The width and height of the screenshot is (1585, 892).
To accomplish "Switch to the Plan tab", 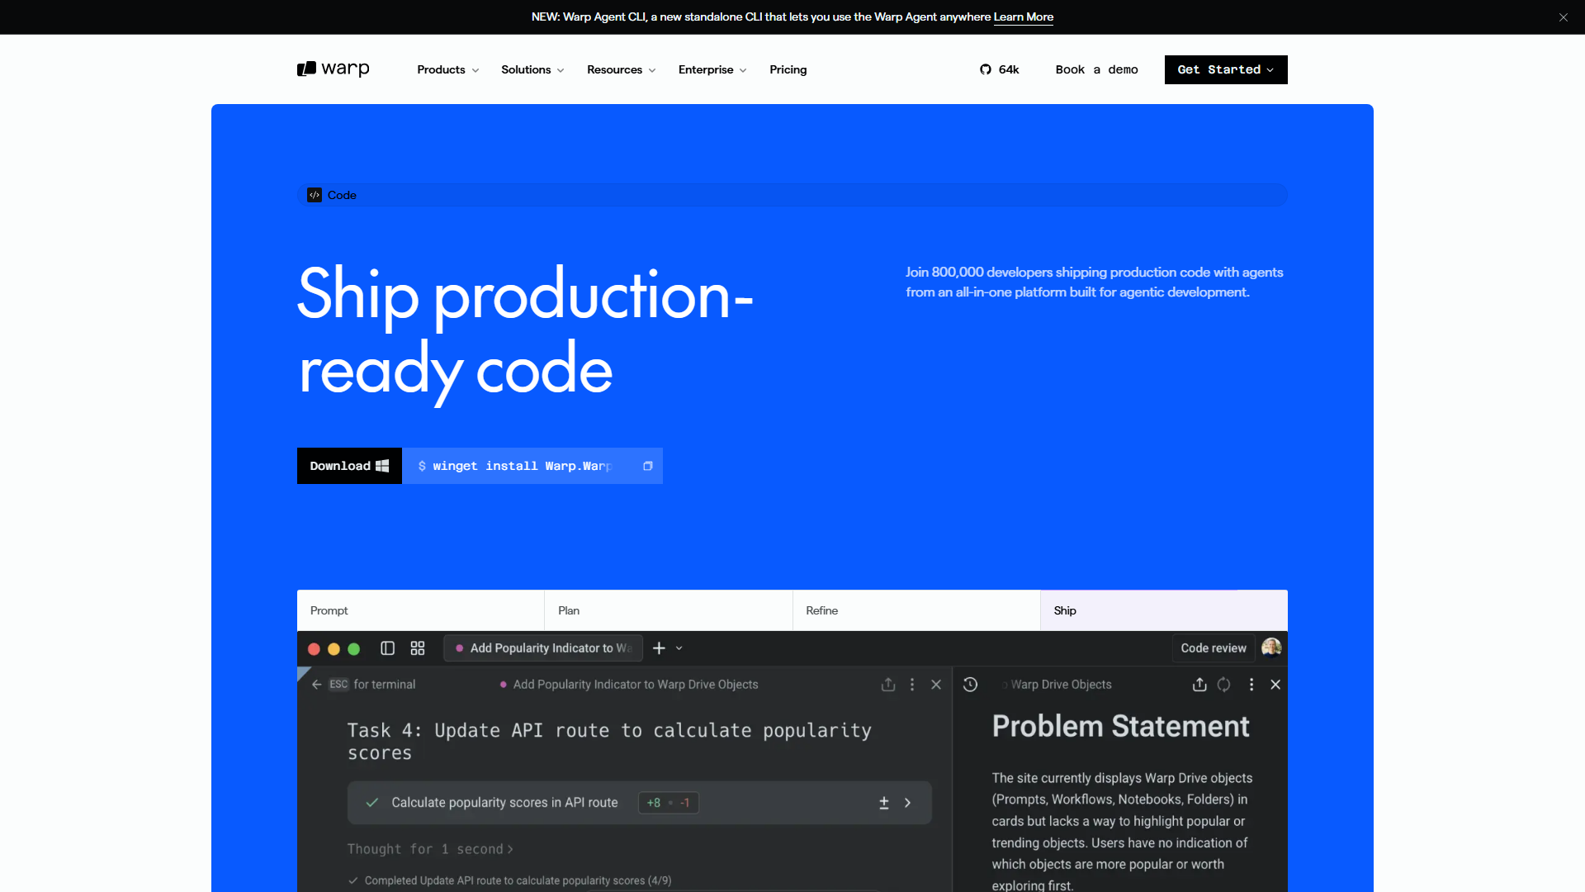I will [x=669, y=610].
